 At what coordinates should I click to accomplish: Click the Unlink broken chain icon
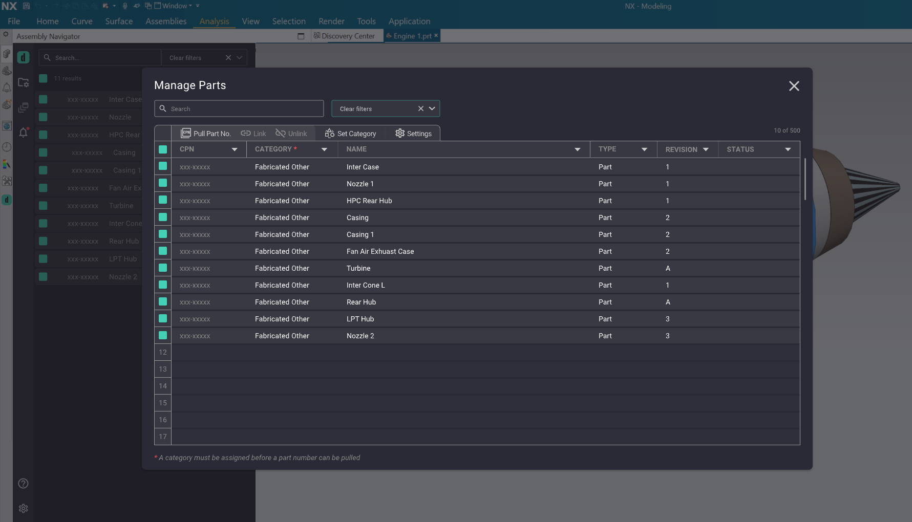281,133
